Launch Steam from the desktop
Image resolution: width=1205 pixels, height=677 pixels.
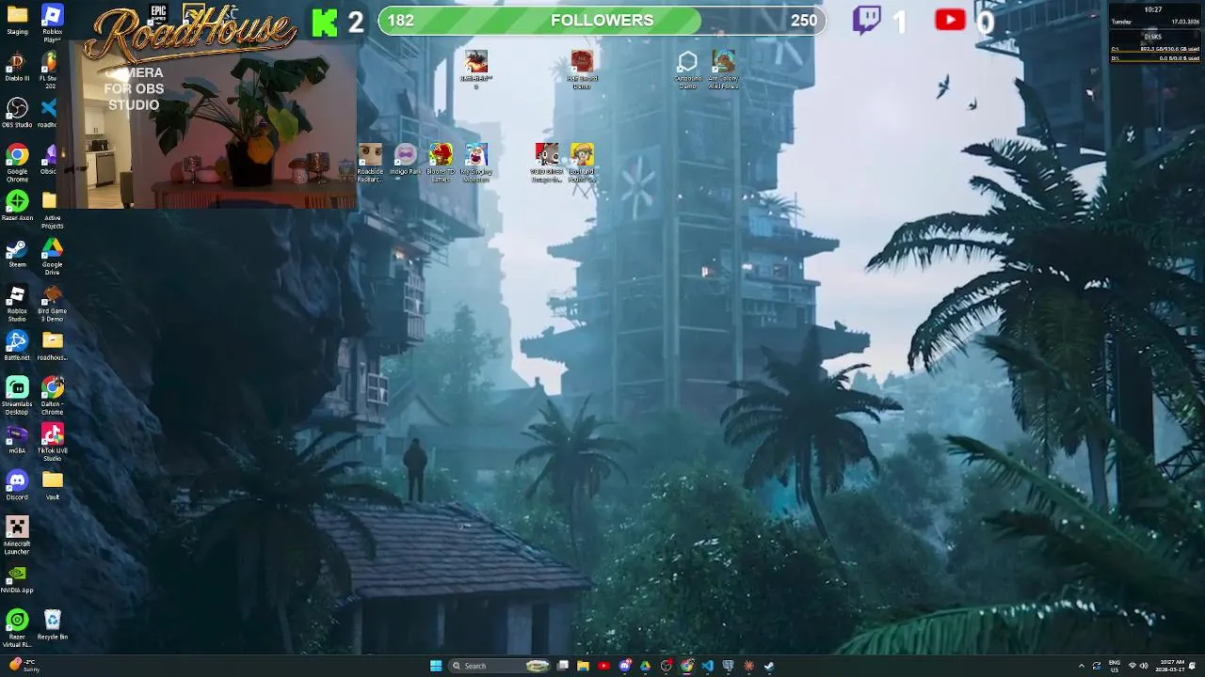17,254
